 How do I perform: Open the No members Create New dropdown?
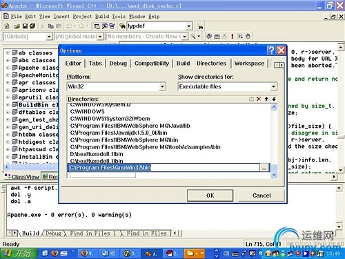click(x=185, y=37)
